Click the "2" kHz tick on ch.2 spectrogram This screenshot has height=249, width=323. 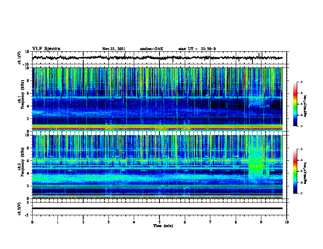tap(29, 186)
